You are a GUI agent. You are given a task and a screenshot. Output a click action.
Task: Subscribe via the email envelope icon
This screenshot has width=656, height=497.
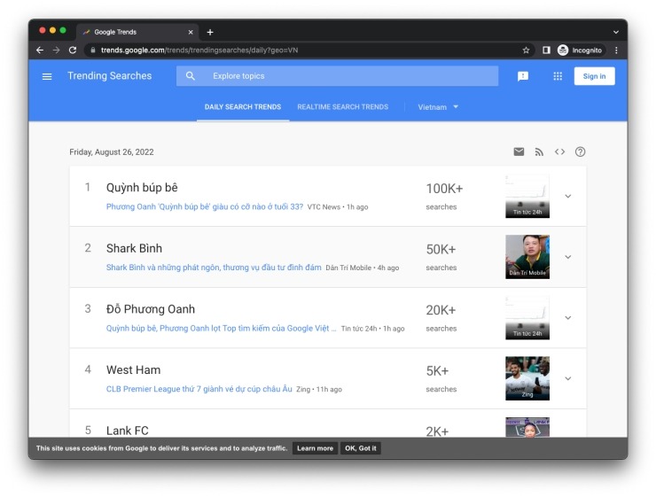pyautogui.click(x=519, y=151)
